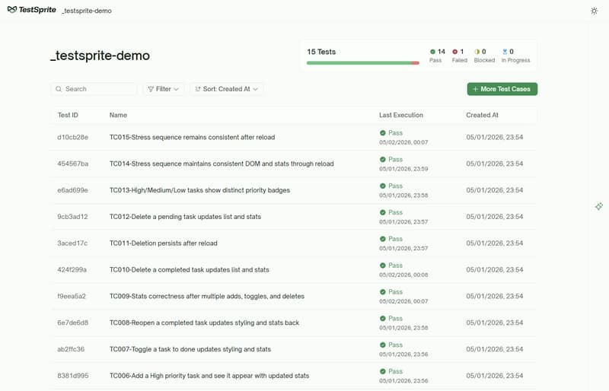Click test ID 8381d995
609x391 pixels.
point(73,376)
